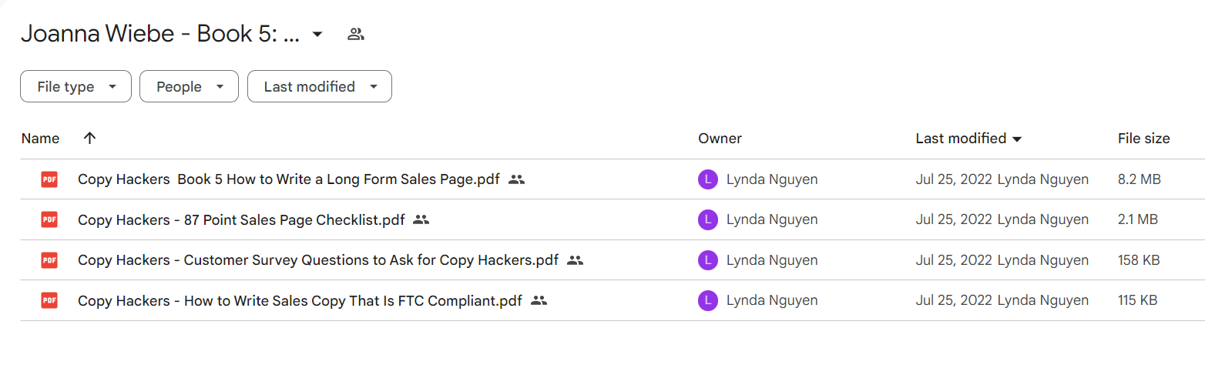Open the folder title dropdown arrow
Image resolution: width=1205 pixels, height=365 pixels.
(x=317, y=35)
